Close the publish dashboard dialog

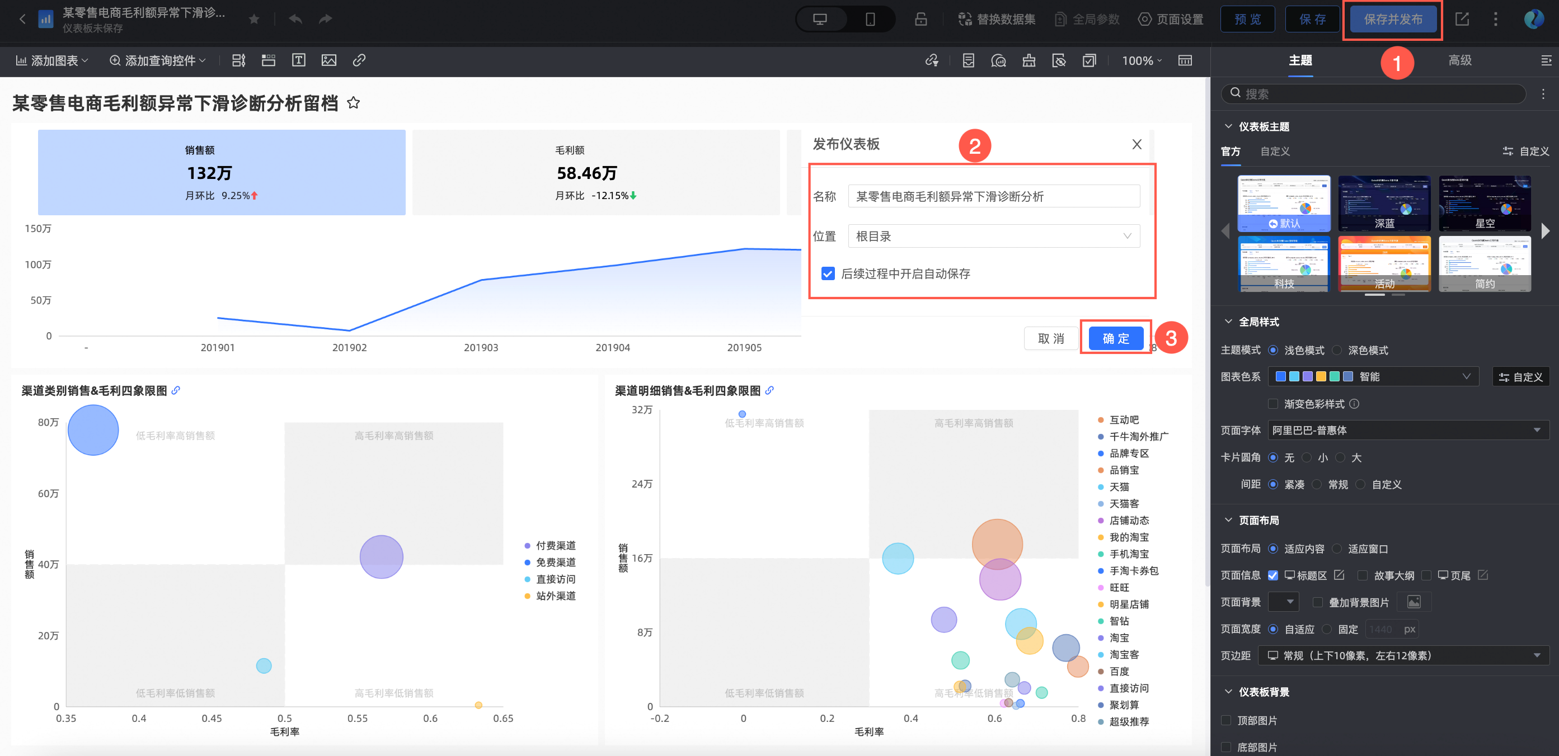(x=1137, y=144)
